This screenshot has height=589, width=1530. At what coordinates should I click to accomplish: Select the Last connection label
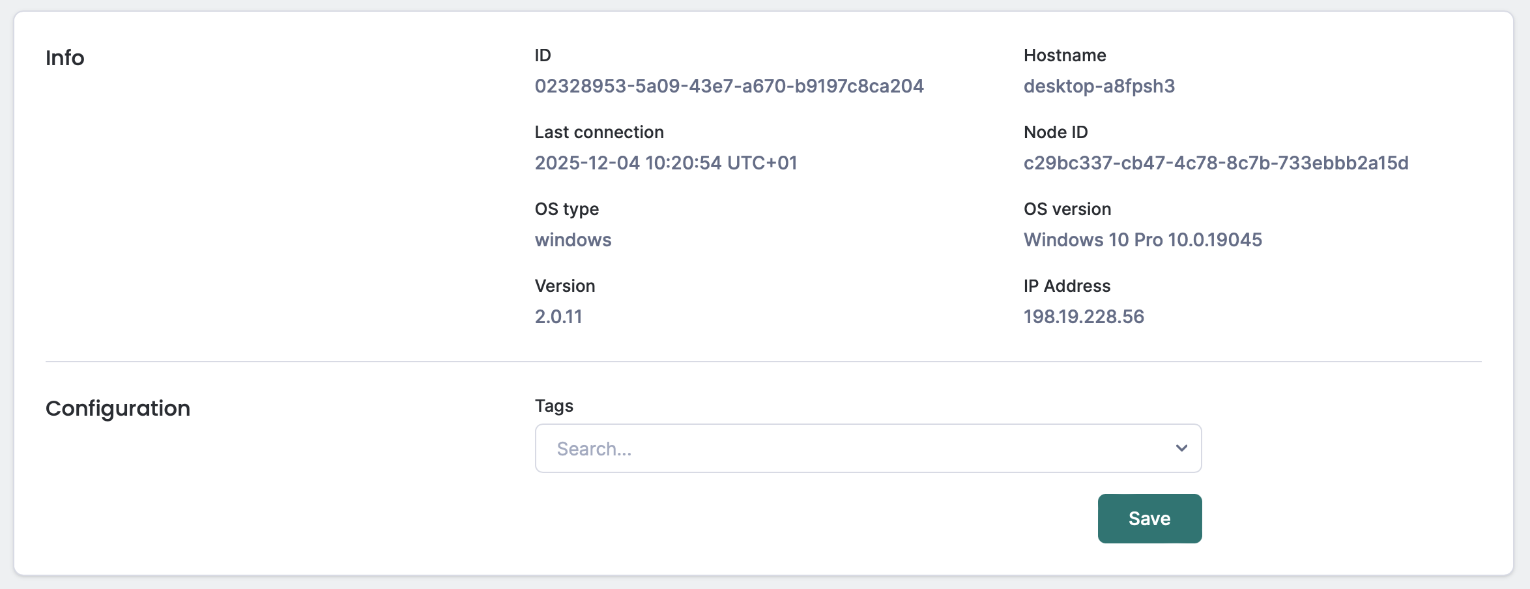coord(599,132)
